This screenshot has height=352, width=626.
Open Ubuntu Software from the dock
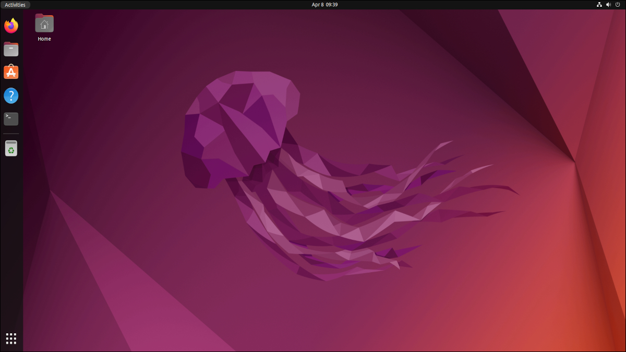[11, 72]
